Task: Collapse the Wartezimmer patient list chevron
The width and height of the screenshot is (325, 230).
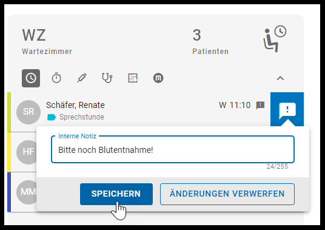Action: click(280, 78)
